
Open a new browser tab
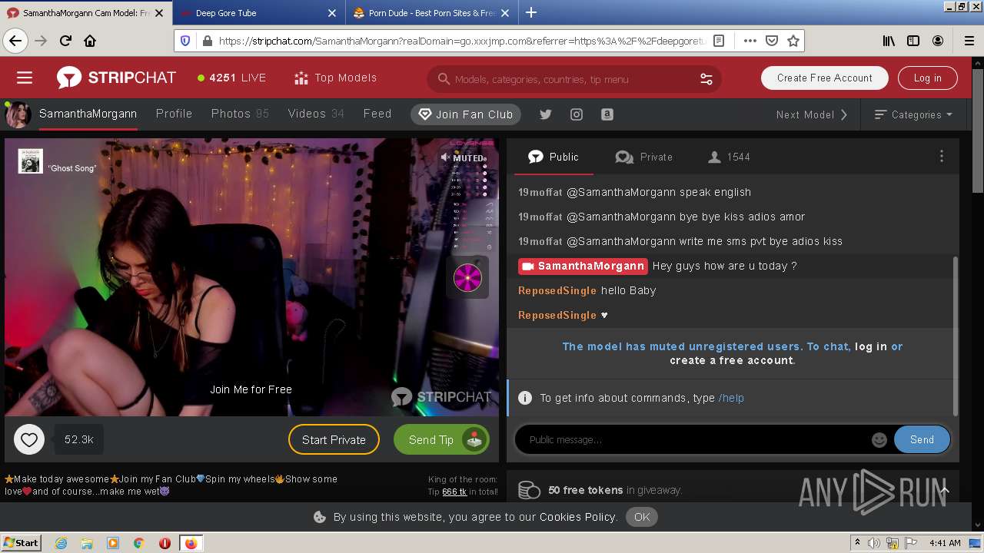pyautogui.click(x=531, y=13)
